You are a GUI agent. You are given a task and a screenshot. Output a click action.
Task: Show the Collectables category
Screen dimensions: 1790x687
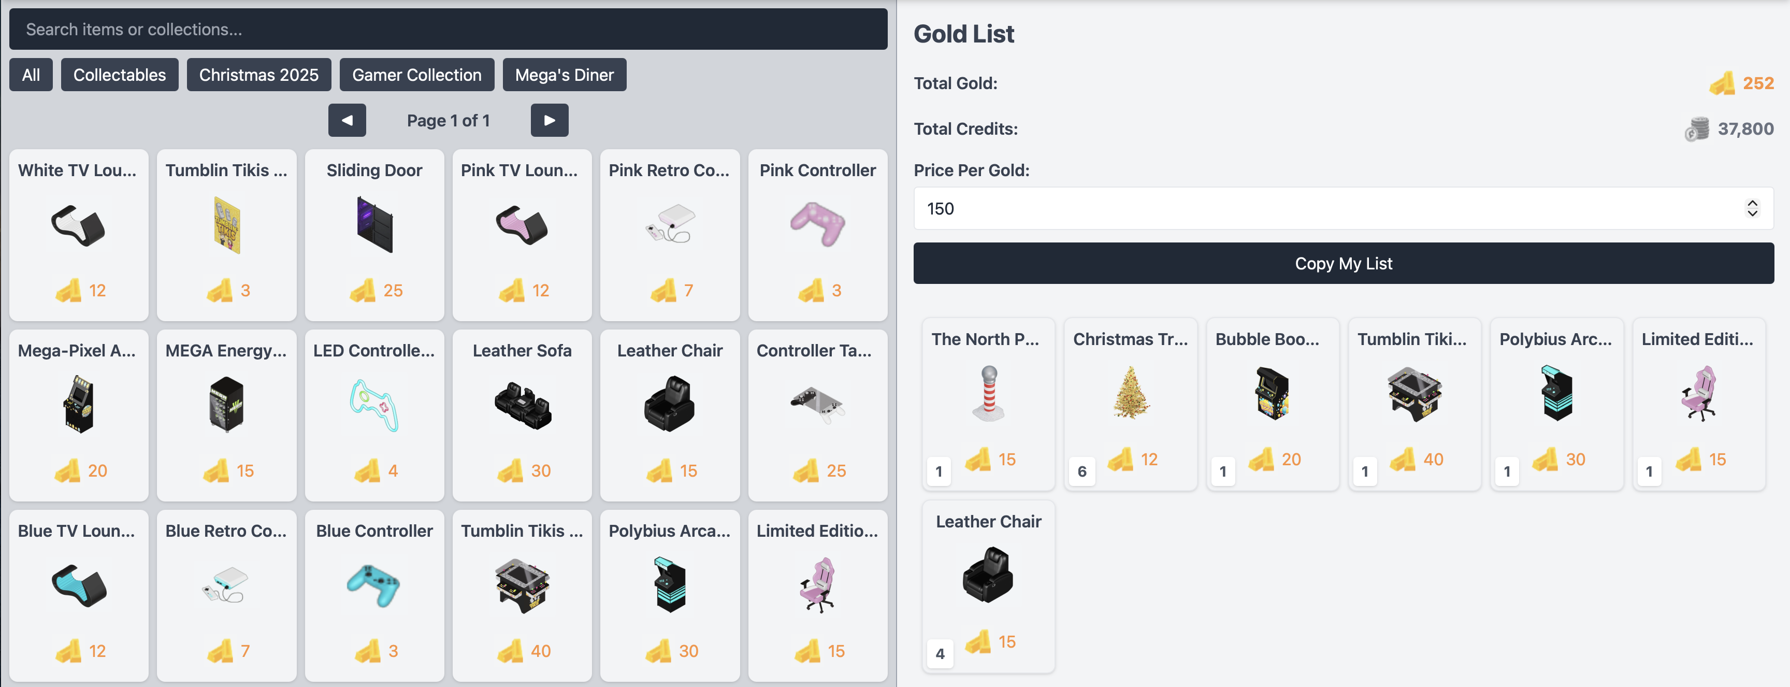(x=120, y=75)
